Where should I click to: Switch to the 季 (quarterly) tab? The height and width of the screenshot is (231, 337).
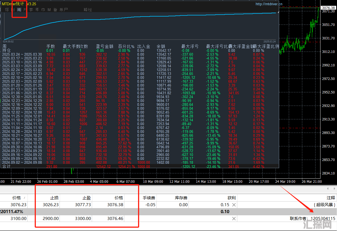(31, 10)
